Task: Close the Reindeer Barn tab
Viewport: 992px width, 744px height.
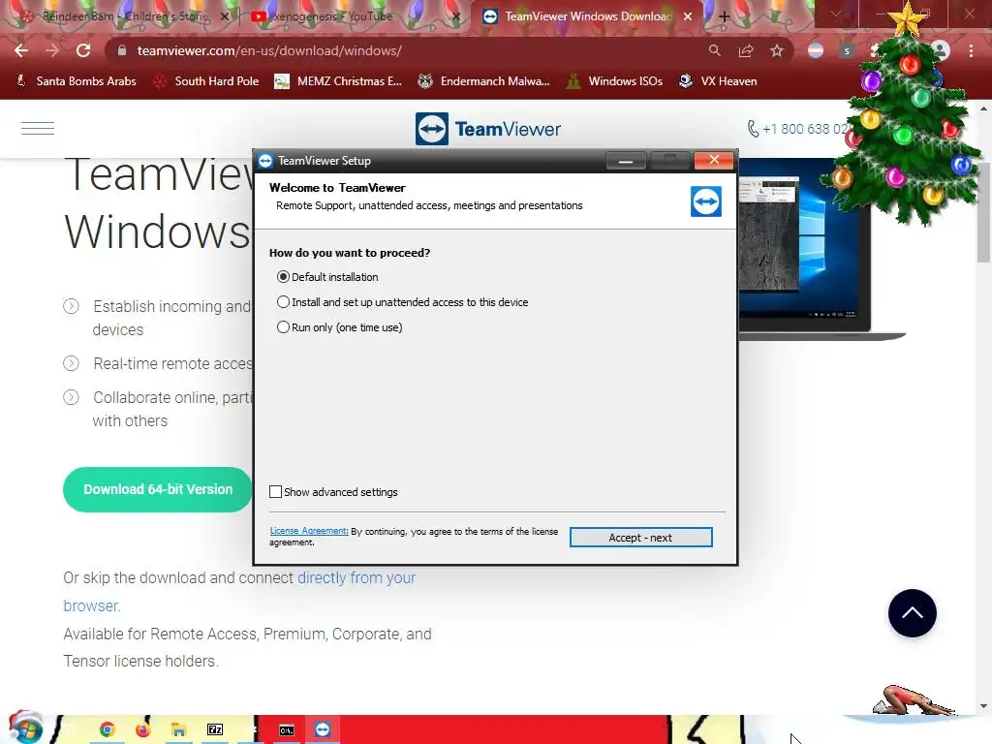Action: [224, 16]
